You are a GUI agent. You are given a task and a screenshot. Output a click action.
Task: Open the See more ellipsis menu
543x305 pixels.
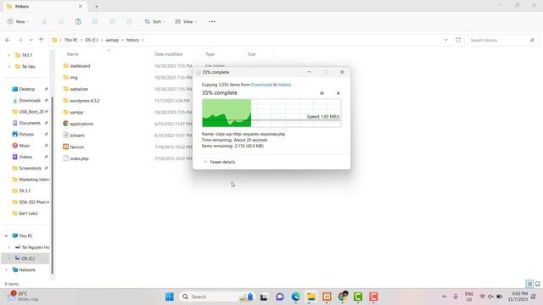pos(212,21)
